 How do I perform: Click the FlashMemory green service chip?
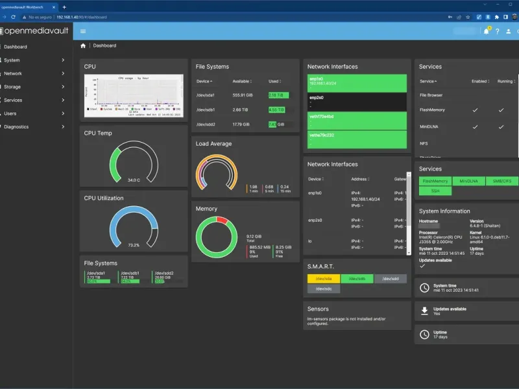(435, 182)
